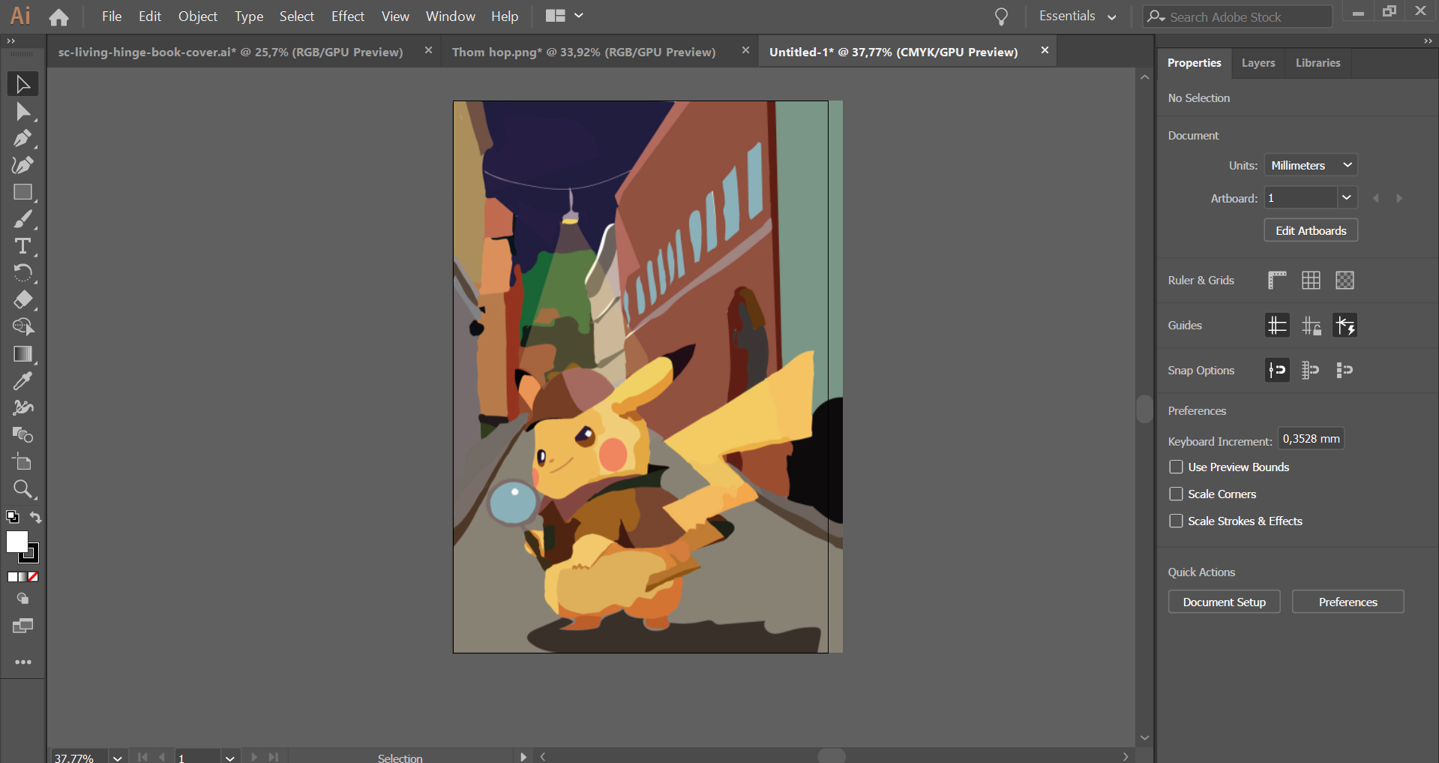This screenshot has height=763, width=1439.
Task: Select the Type tool
Action: [x=22, y=246]
